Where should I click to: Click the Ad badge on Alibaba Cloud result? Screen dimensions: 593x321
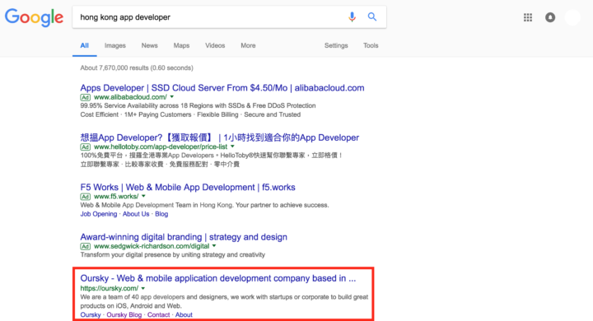click(85, 98)
